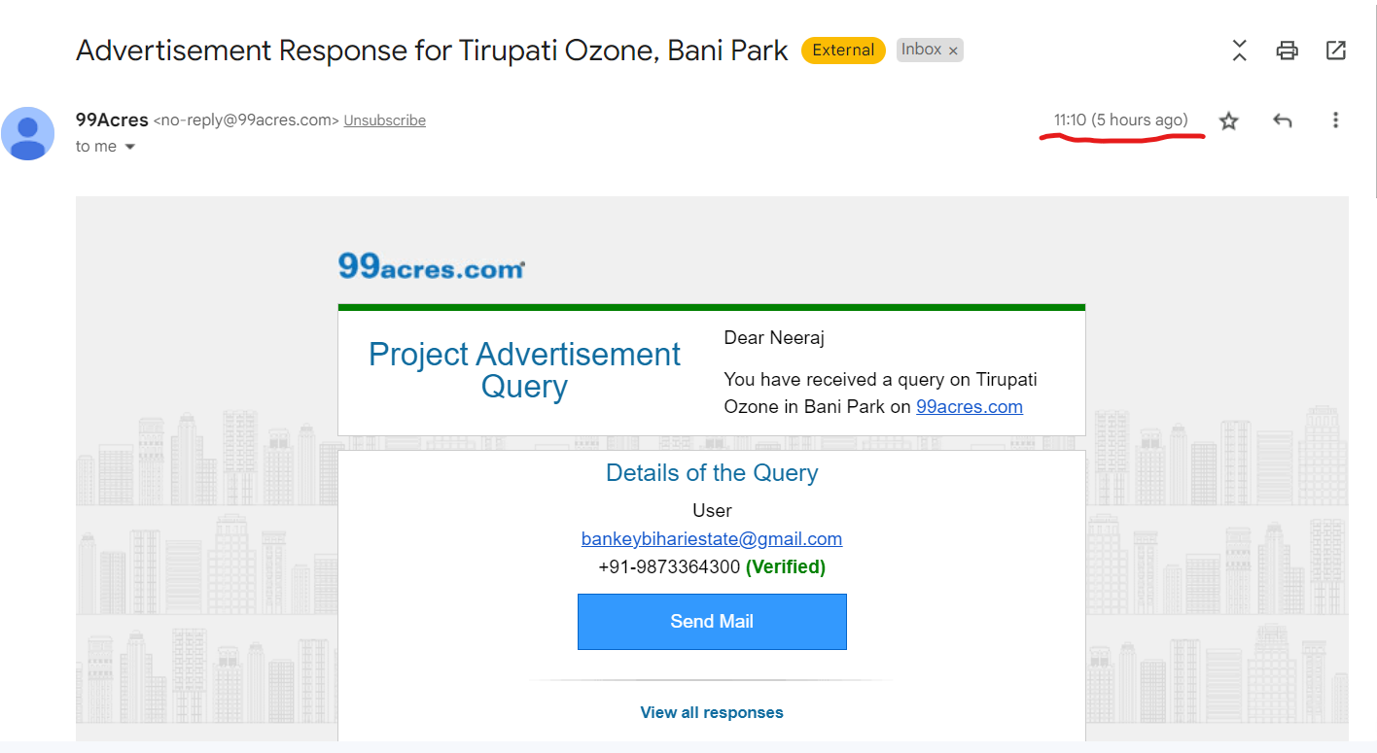Viewport: 1377px width, 753px height.
Task: Click the Inbox label tag
Action: tap(921, 50)
